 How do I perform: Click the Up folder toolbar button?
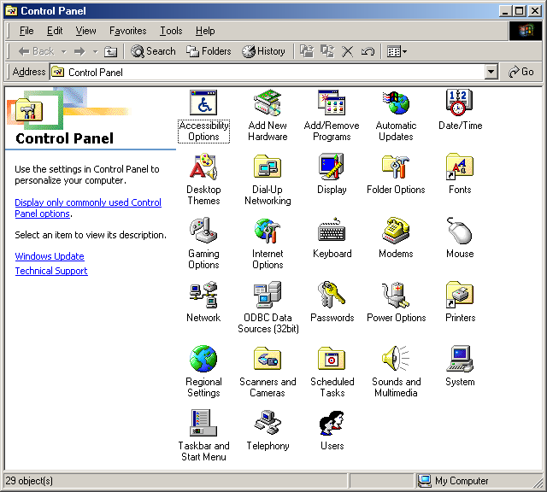[110, 51]
